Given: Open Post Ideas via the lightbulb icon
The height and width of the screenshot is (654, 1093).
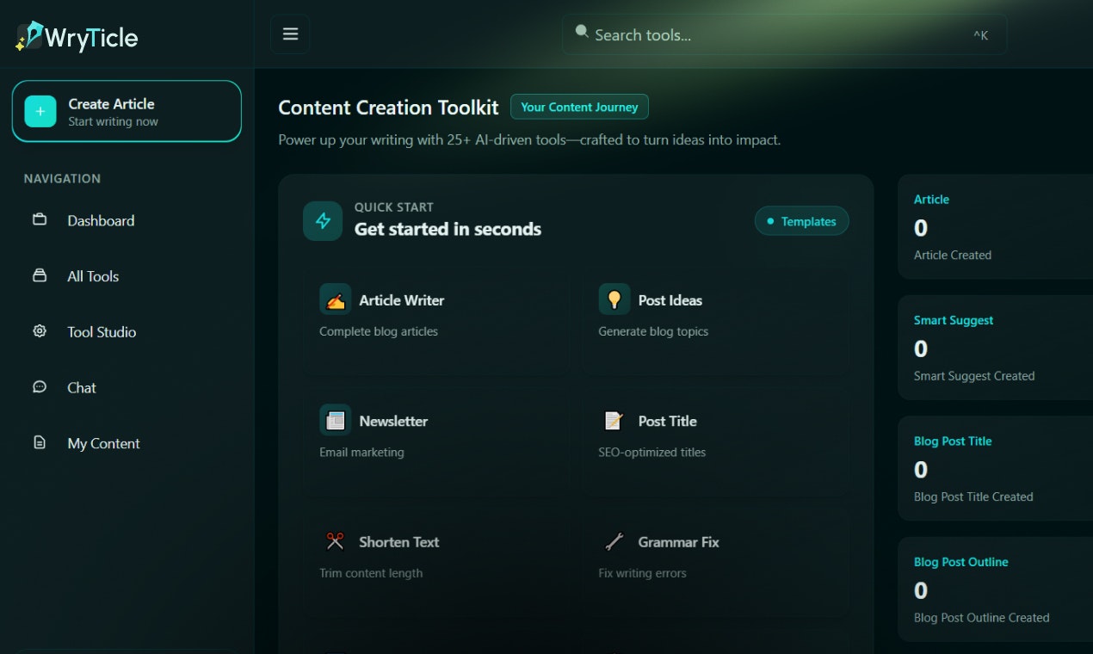Looking at the screenshot, I should coord(614,299).
